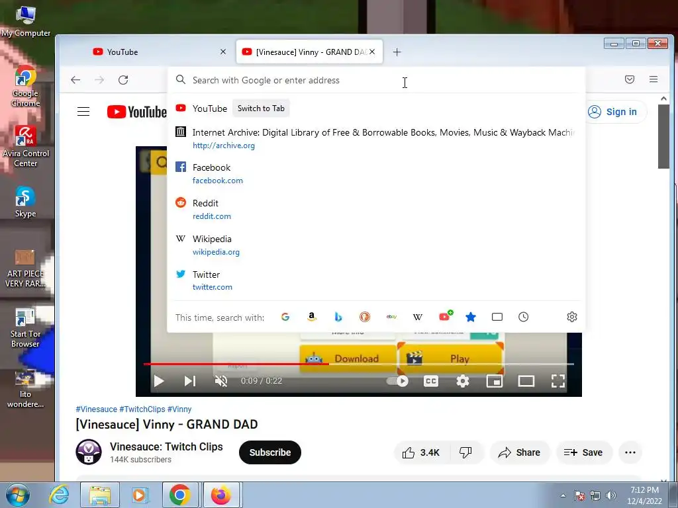Open Chrome from taskbar
The height and width of the screenshot is (508, 678).
click(180, 495)
